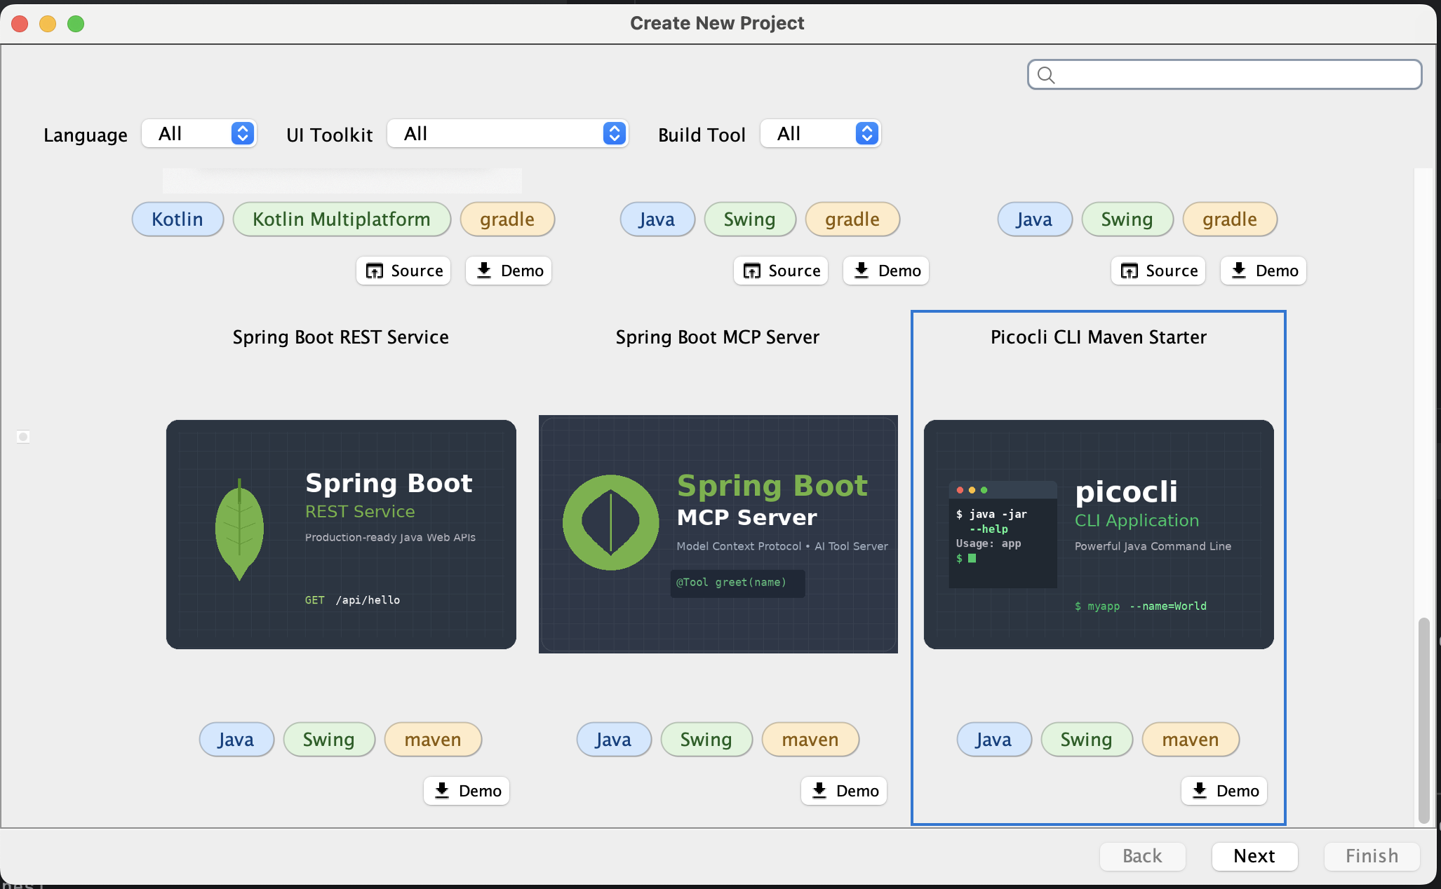Click Demo above the Picocli CLI Maven Starter title
The image size is (1441, 889).
pos(1264,271)
